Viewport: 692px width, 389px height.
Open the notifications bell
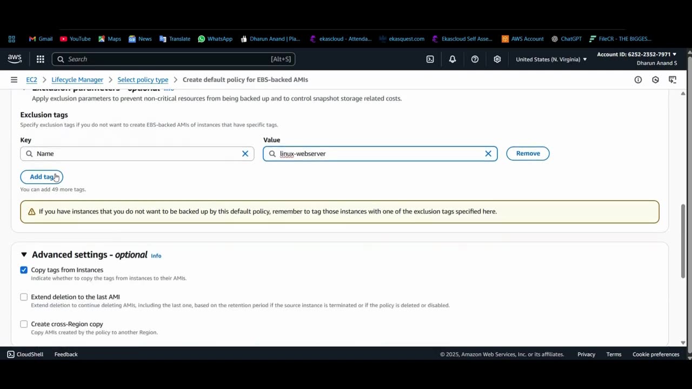(x=453, y=59)
